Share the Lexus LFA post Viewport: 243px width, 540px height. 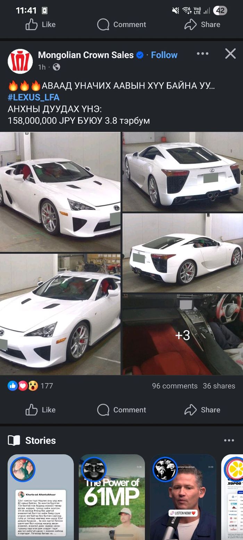point(202,410)
